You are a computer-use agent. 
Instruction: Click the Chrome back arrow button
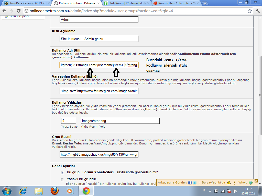coord(4,11)
